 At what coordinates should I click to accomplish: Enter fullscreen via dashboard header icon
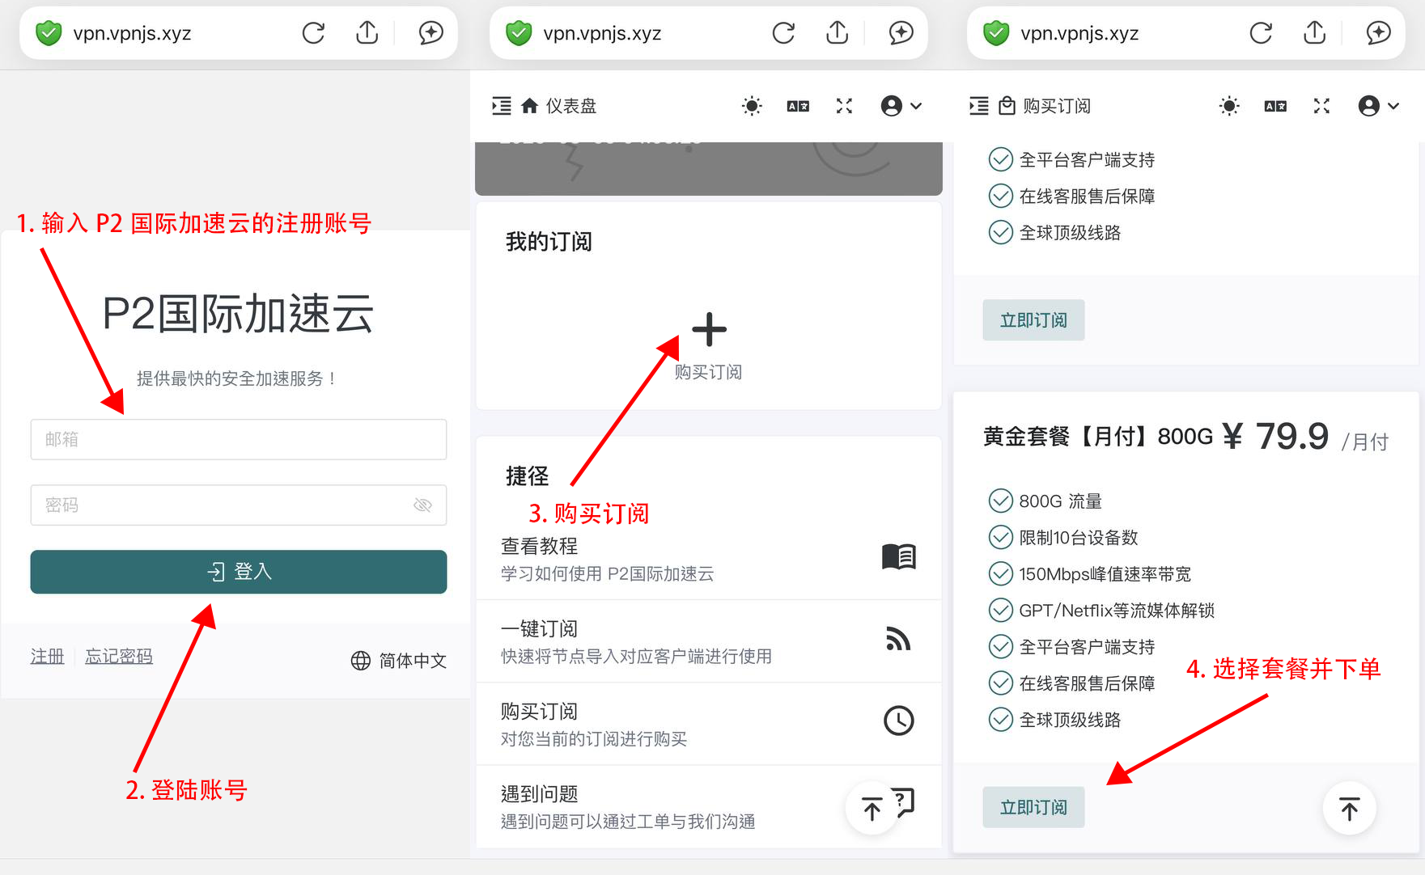click(x=844, y=106)
